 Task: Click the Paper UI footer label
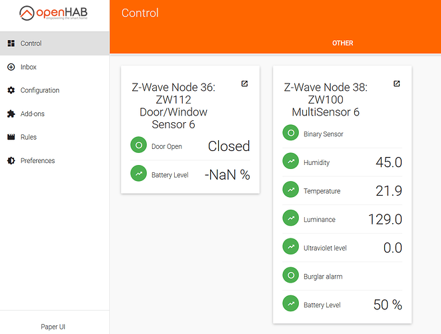point(54,327)
